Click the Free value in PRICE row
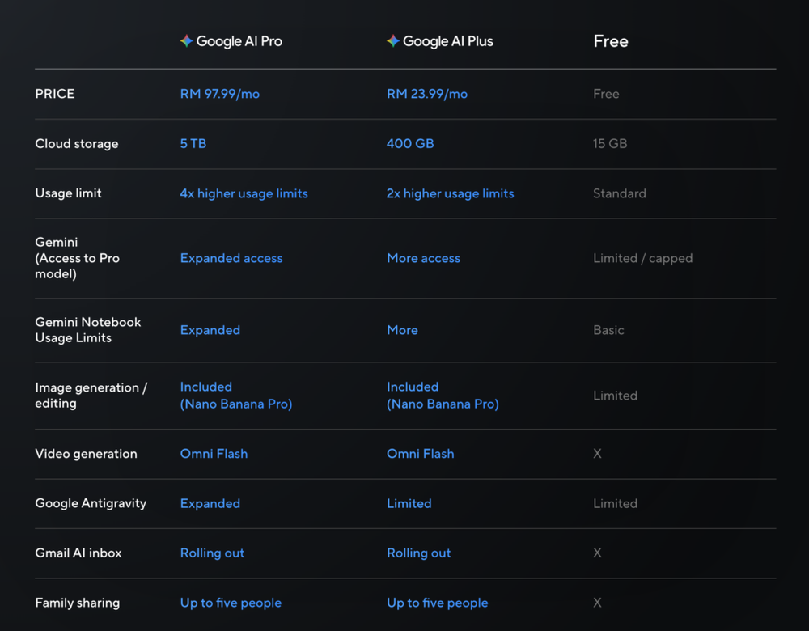This screenshot has height=631, width=809. [x=606, y=94]
